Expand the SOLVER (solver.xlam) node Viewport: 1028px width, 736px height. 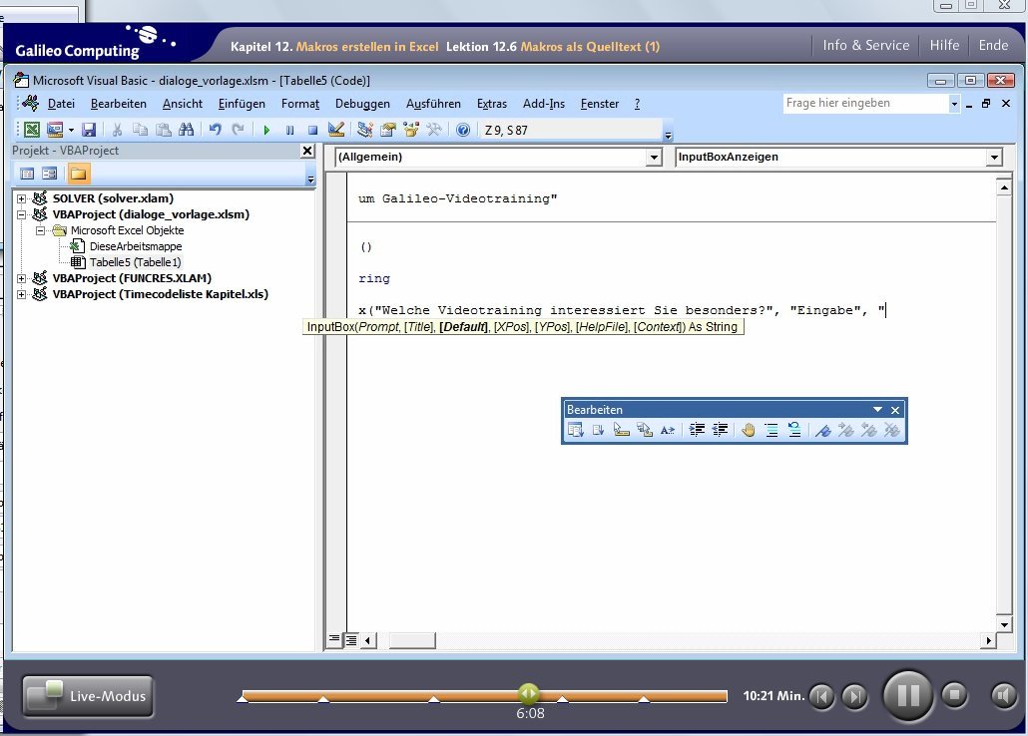21,198
